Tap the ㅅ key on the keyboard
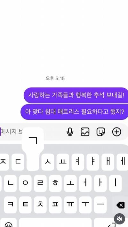Image resolution: width=128 pixels, height=227 pixels. click(48, 162)
